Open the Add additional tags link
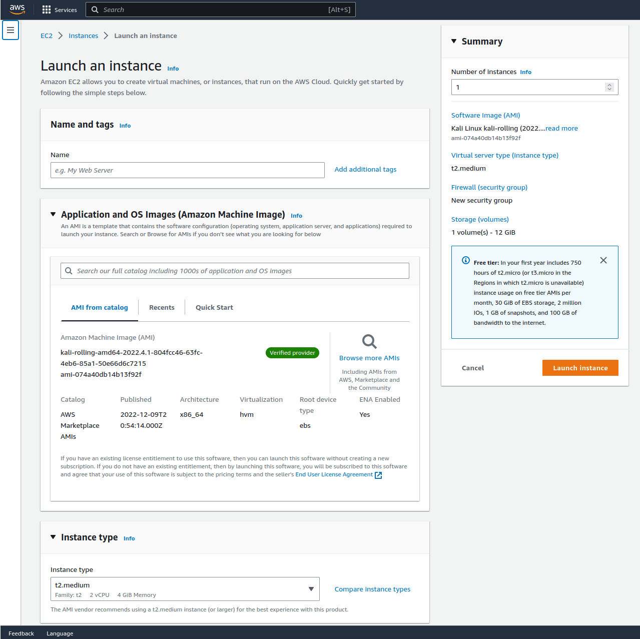640x639 pixels. click(x=365, y=170)
